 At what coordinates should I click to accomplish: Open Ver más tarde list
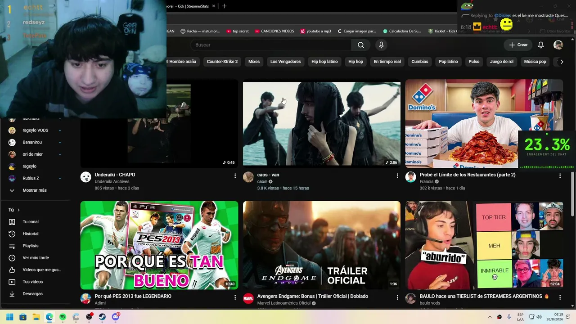[x=36, y=258]
